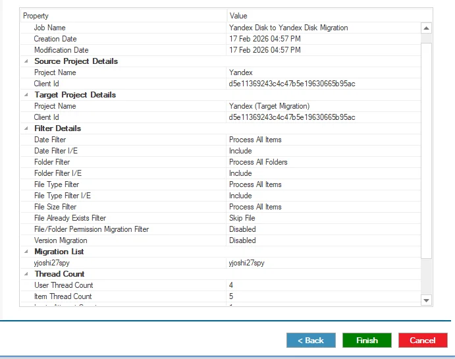Select the Item Thread Count row
This screenshot has width=455, height=359.
pos(221,296)
